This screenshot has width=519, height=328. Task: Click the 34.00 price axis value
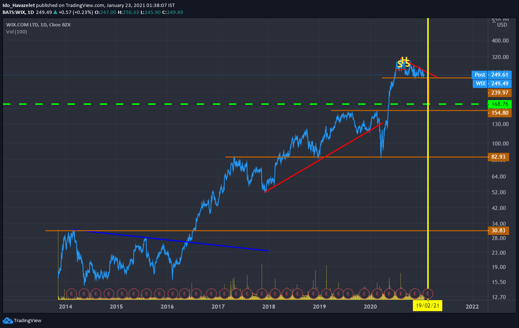(499, 223)
